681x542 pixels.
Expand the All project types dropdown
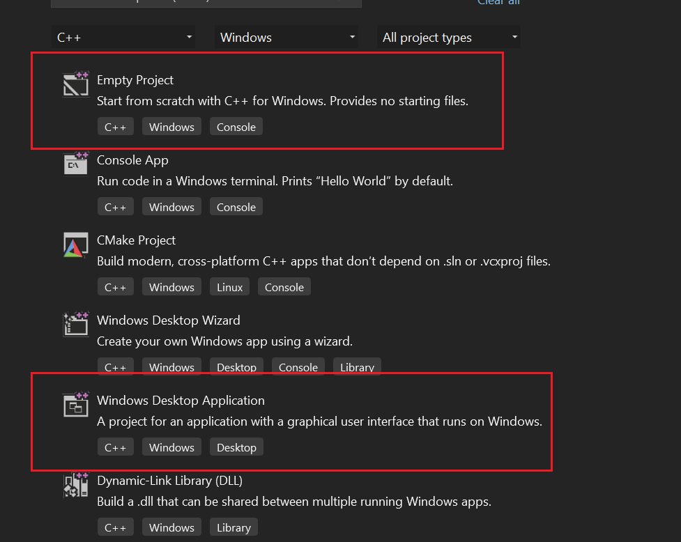(449, 38)
